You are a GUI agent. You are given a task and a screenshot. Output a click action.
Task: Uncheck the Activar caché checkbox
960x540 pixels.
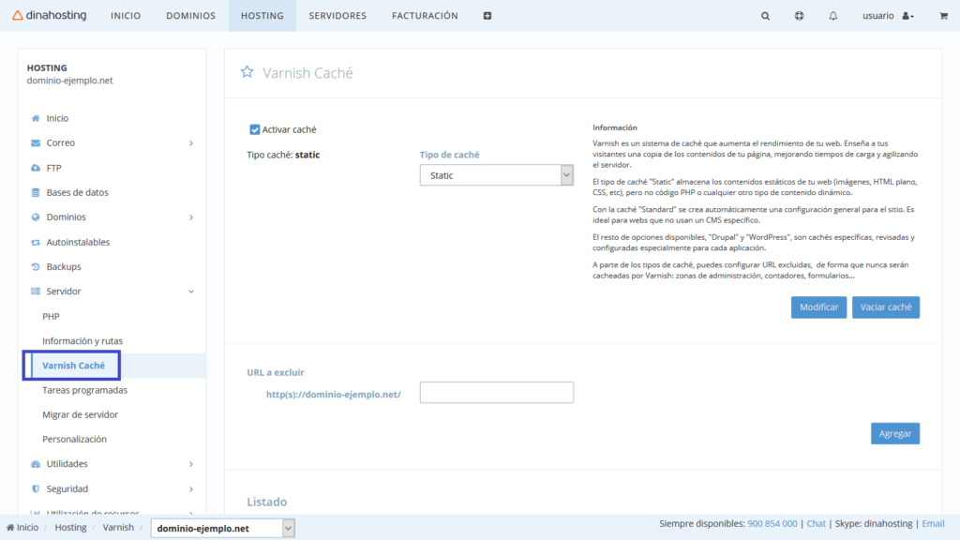(255, 129)
